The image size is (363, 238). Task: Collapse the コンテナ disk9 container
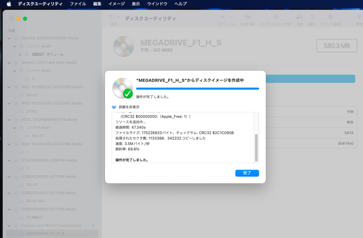tap(15, 71)
